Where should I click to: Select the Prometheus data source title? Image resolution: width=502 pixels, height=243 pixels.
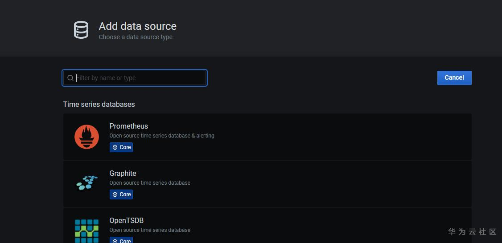tap(128, 126)
